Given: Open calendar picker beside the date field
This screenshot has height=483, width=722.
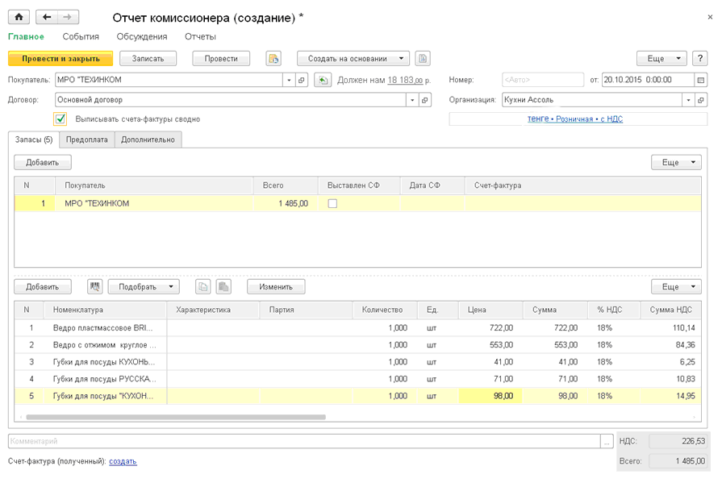Looking at the screenshot, I should [700, 80].
